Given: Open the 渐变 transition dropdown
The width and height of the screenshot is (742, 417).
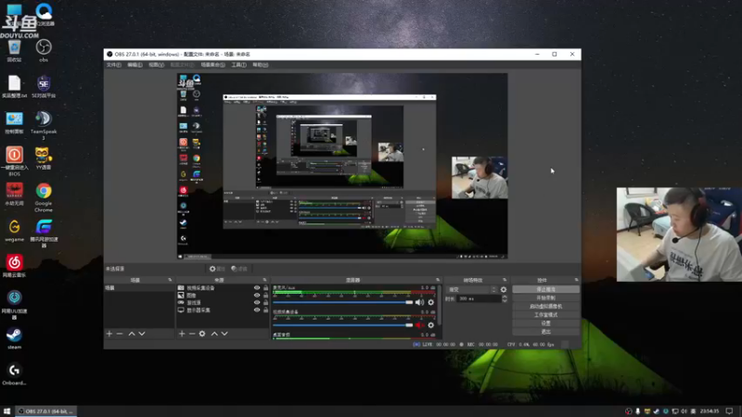Looking at the screenshot, I should 472,290.
